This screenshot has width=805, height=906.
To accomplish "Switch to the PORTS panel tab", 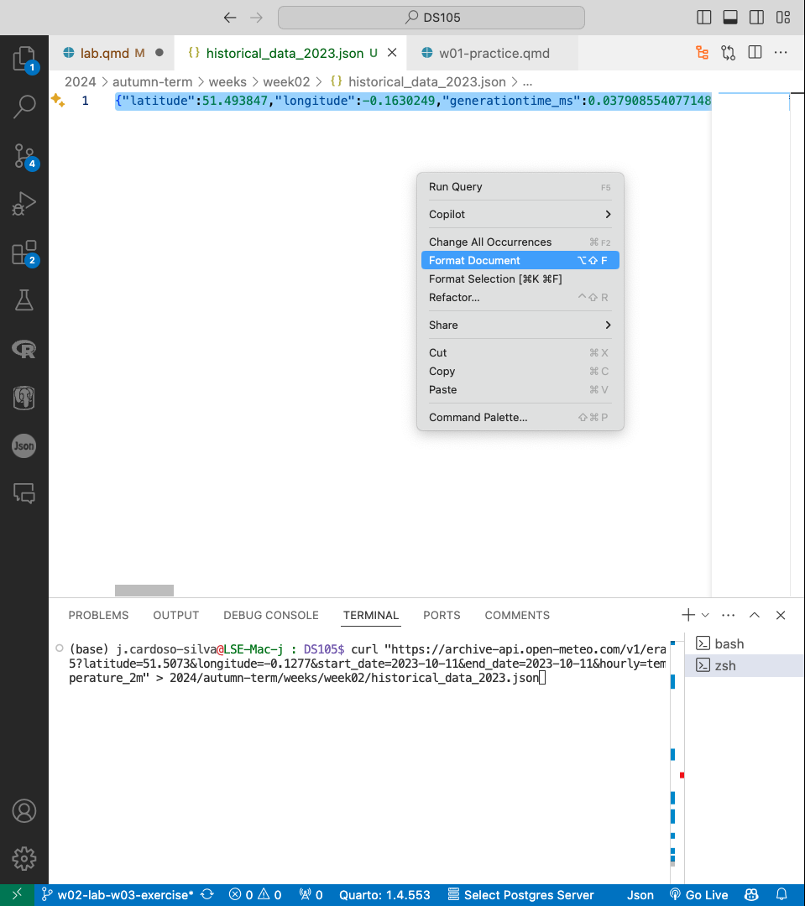I will 442,616.
